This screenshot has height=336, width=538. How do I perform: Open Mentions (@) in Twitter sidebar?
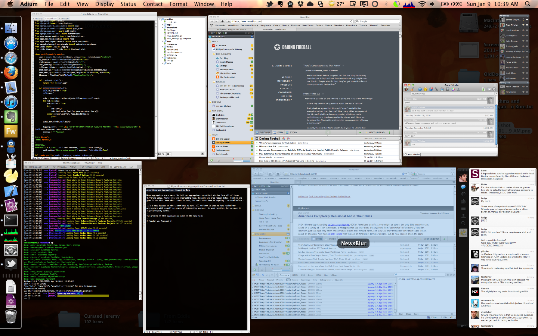(x=463, y=194)
